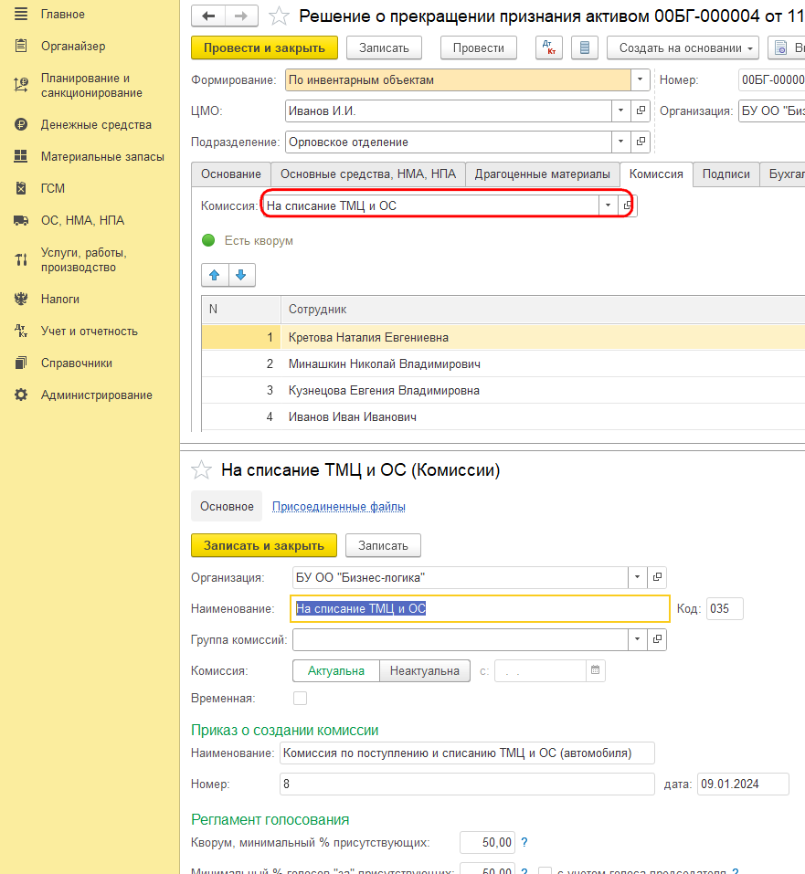Open the Создать на основании dropdown

(x=683, y=47)
